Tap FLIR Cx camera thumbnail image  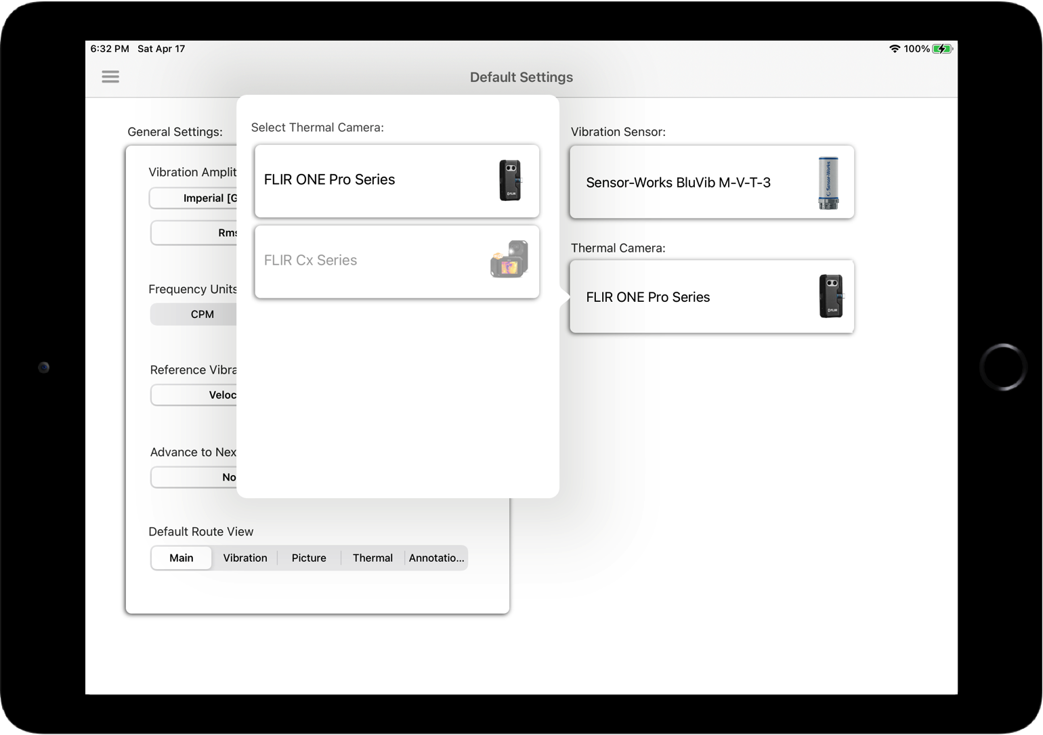pyautogui.click(x=509, y=259)
